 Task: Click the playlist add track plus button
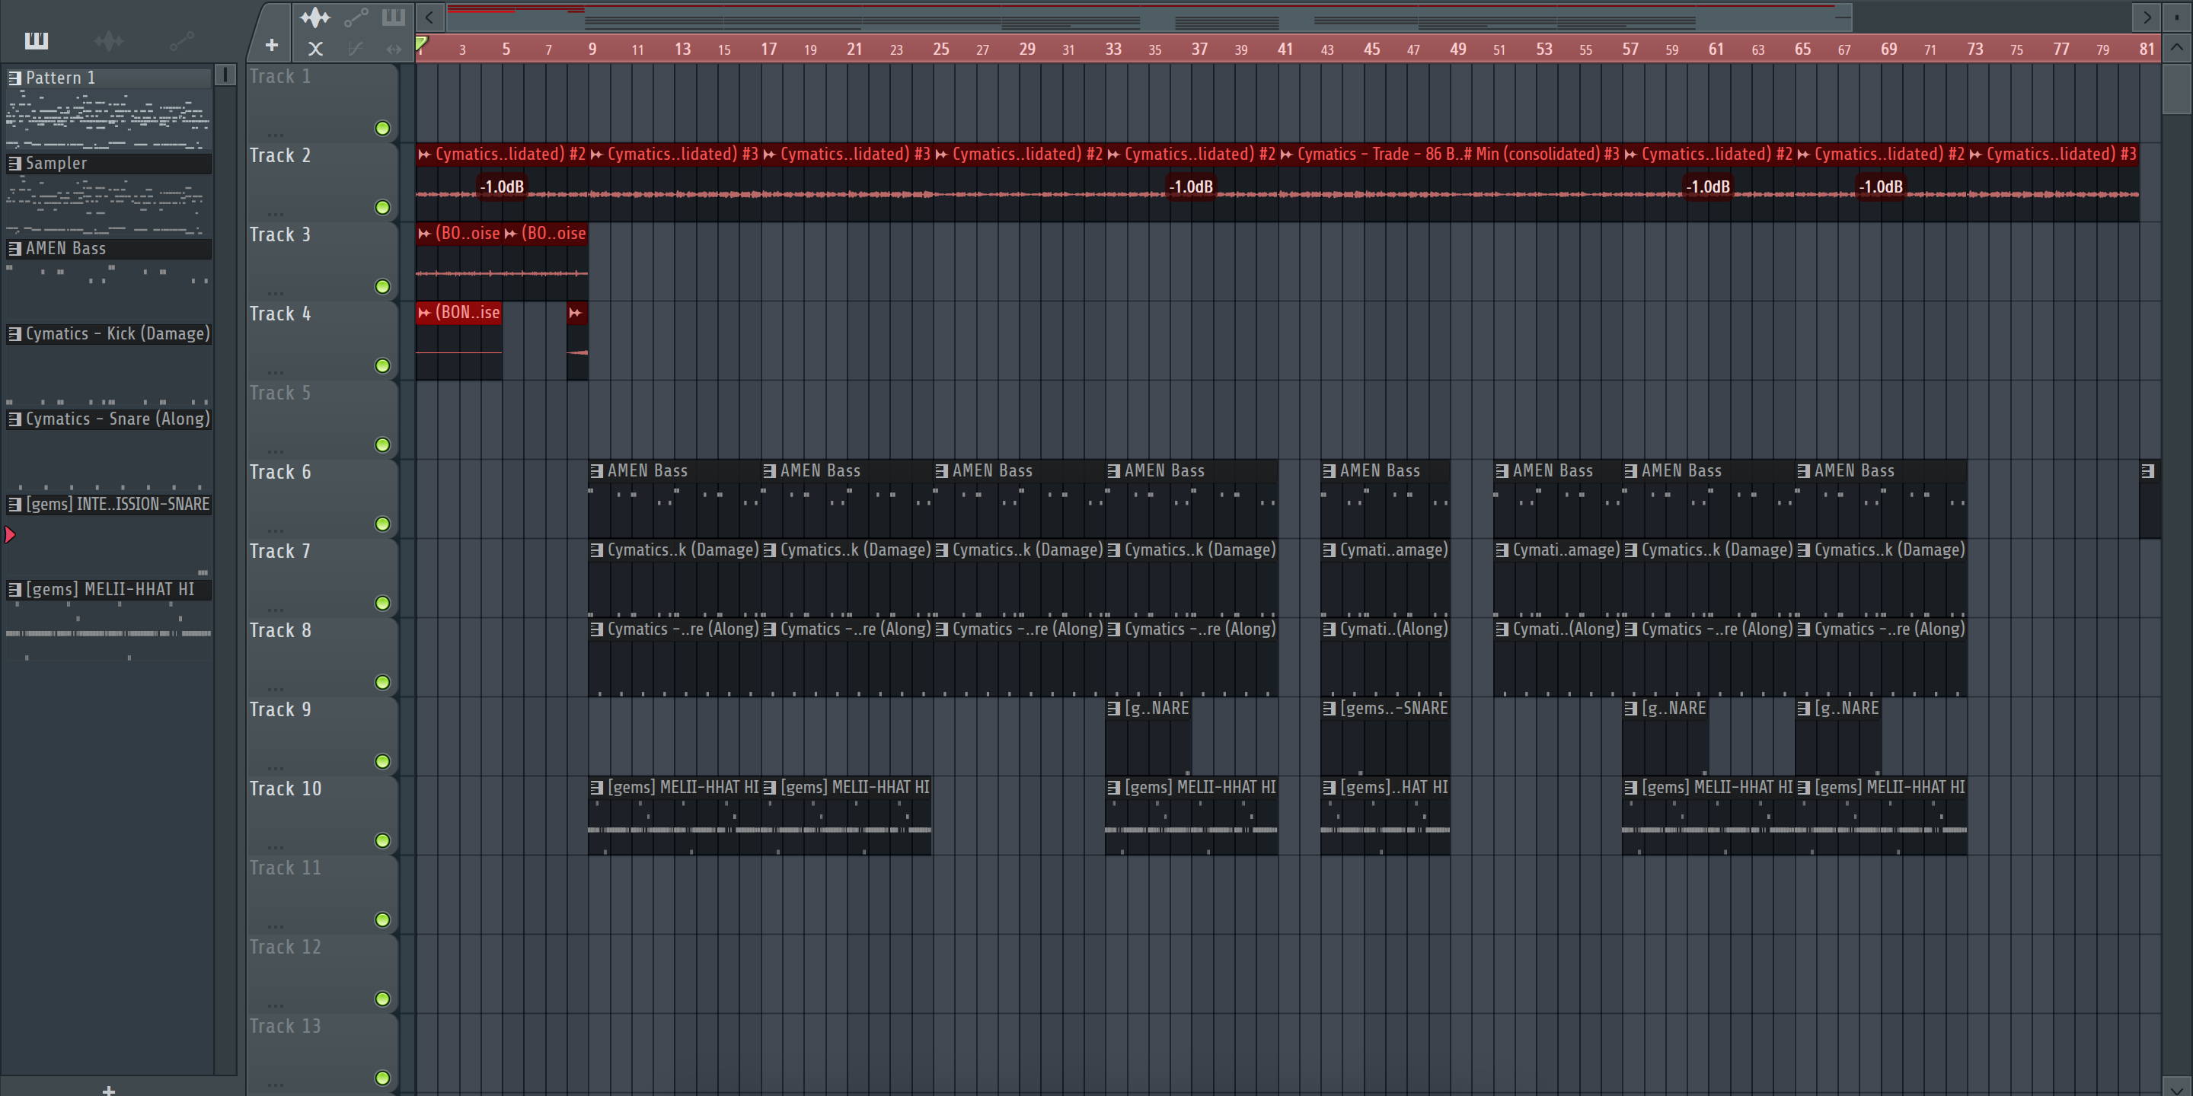[x=272, y=45]
